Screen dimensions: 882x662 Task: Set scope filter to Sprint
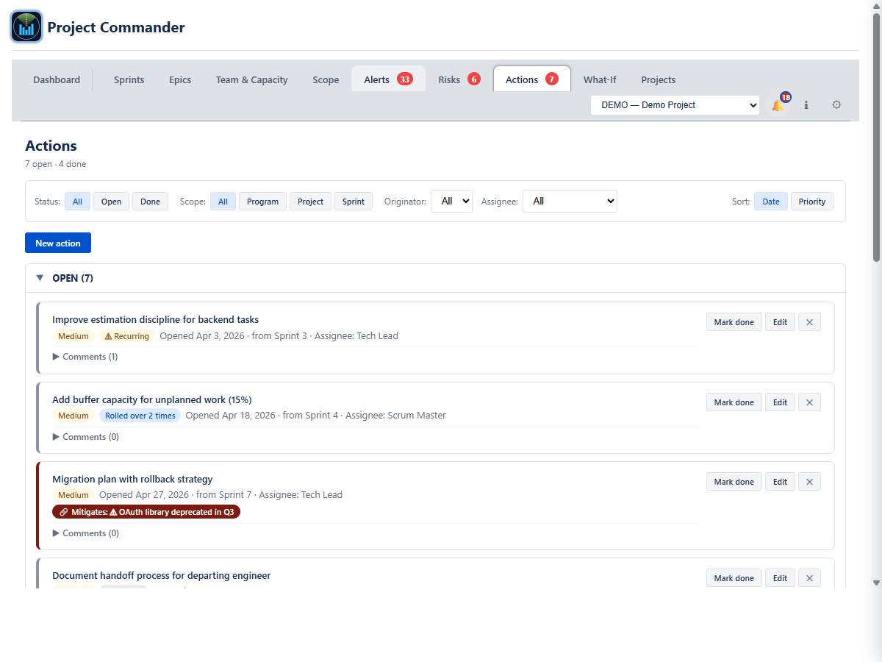point(354,202)
